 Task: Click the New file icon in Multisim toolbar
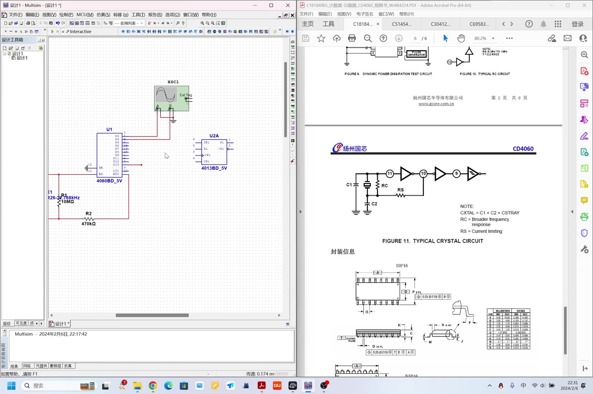coord(5,23)
